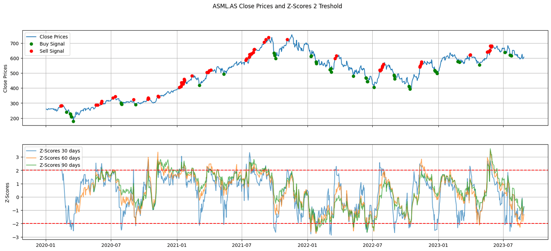Click the chart title "ASML.AS Close Prices and Z-Scores 2 Treshold"
Screen dimensions: 551x251
click(277, 6)
